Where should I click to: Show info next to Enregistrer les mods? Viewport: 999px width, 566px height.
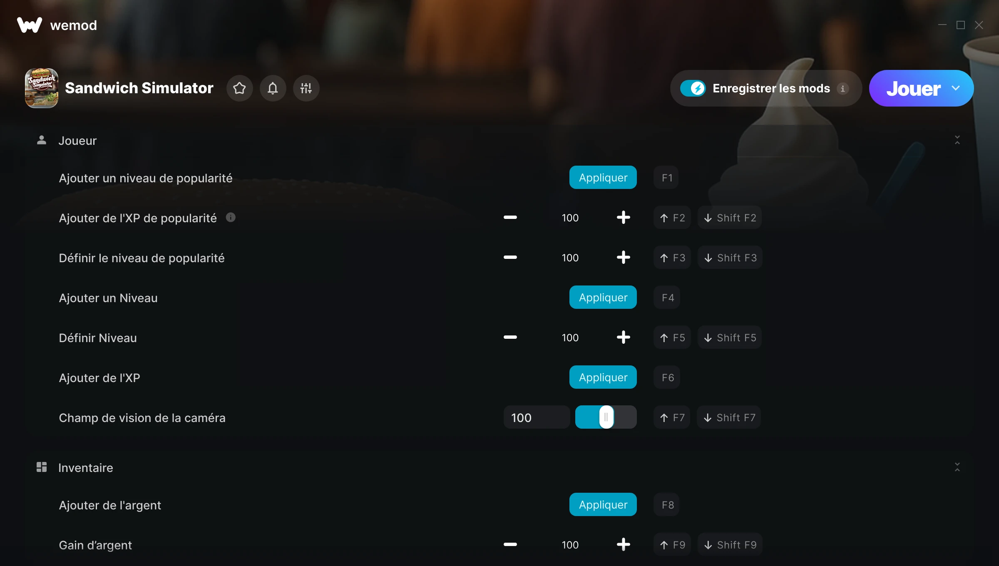tap(842, 89)
